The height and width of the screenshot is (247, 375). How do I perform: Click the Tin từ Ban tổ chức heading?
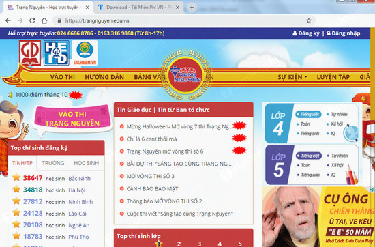click(x=183, y=110)
